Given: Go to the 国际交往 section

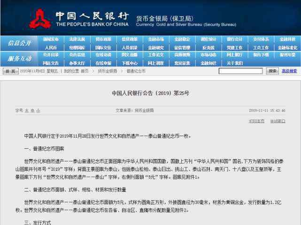Looking at the screenshot, I should [x=103, y=48].
